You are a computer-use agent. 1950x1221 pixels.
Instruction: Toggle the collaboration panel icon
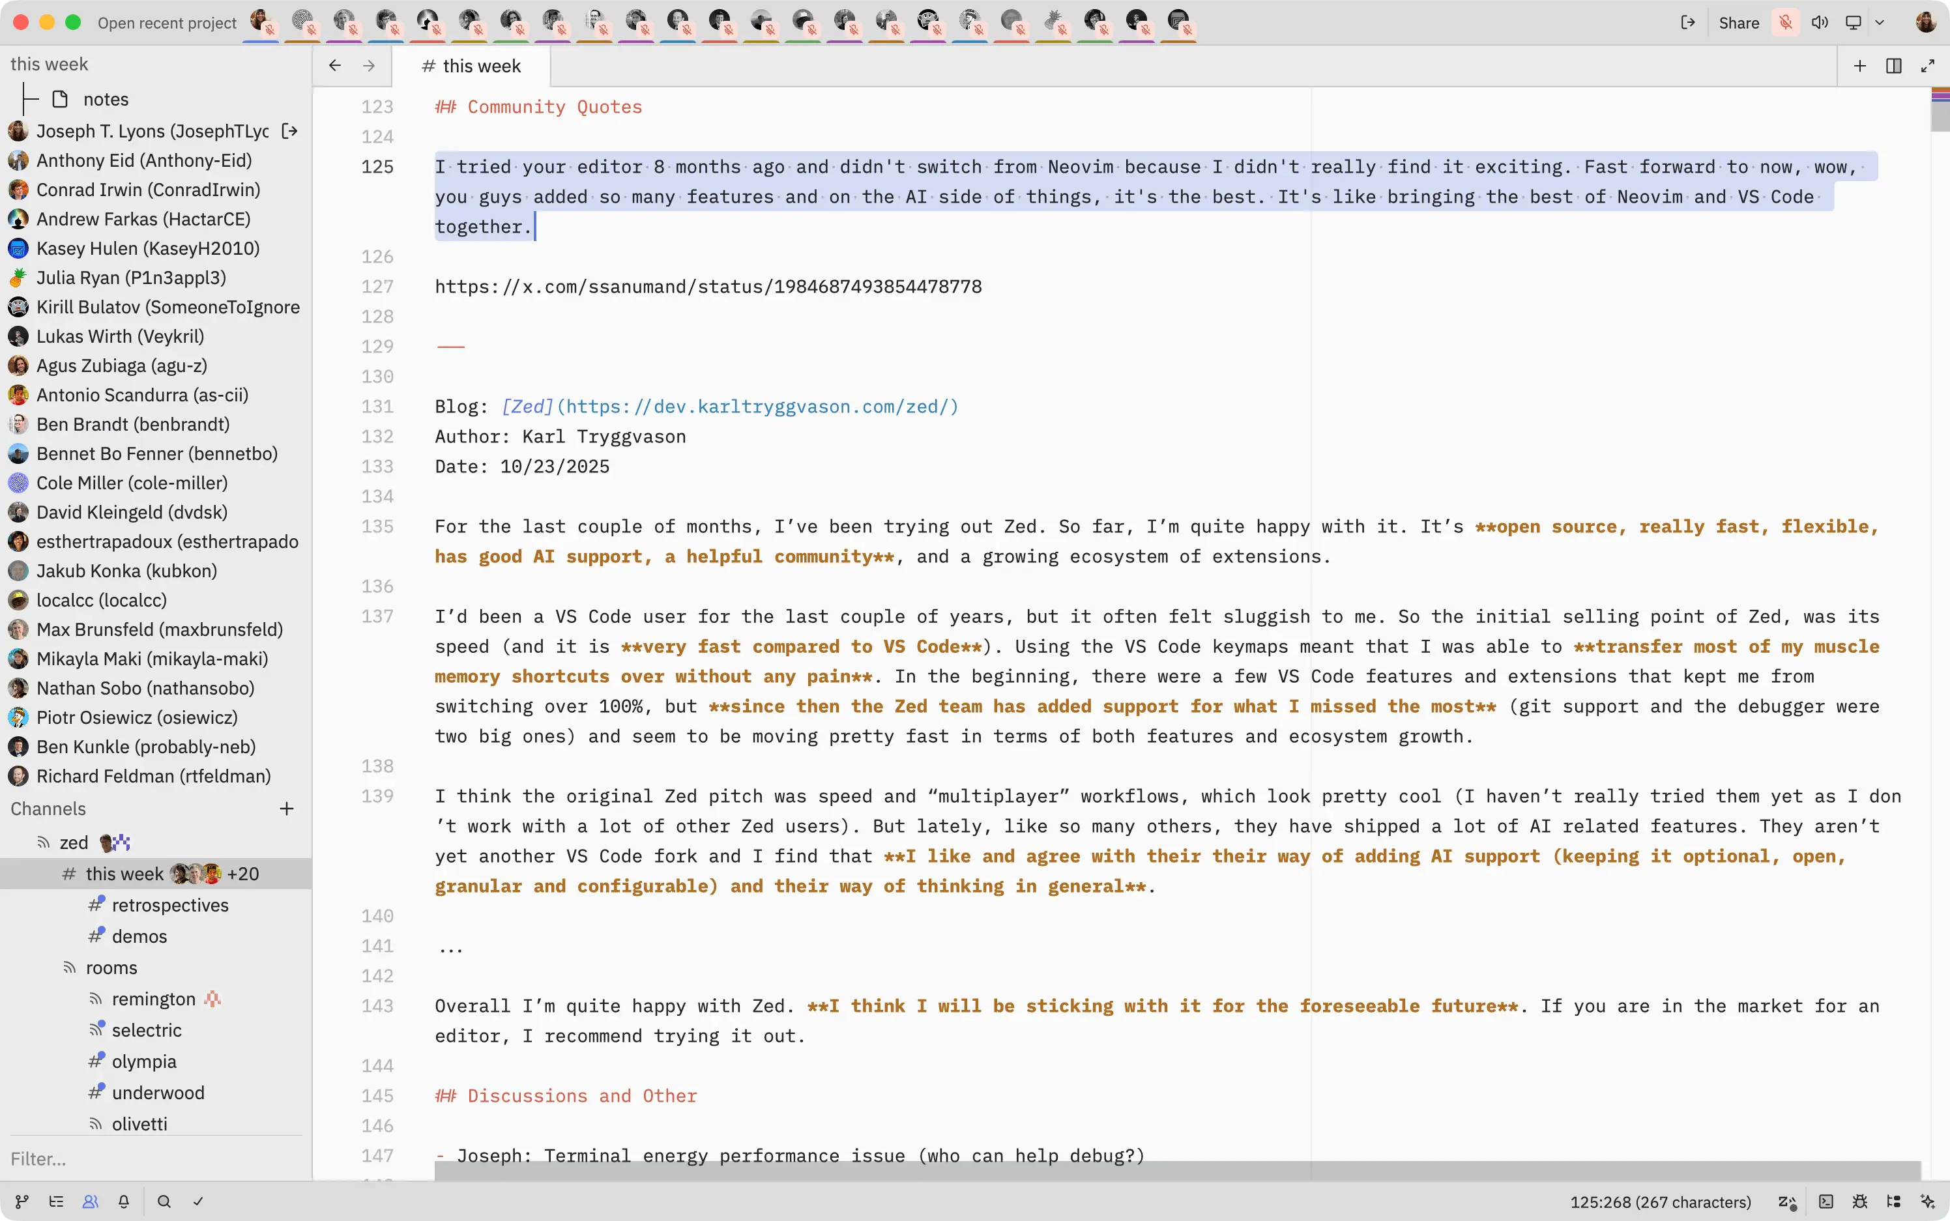click(90, 1201)
